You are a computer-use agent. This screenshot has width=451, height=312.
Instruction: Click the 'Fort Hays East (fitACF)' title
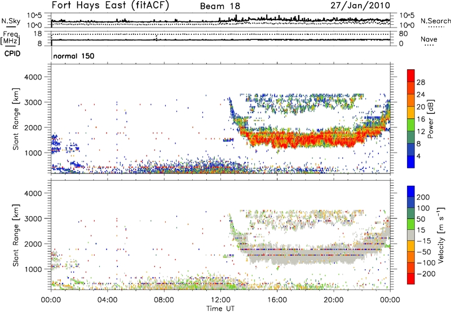point(110,5)
